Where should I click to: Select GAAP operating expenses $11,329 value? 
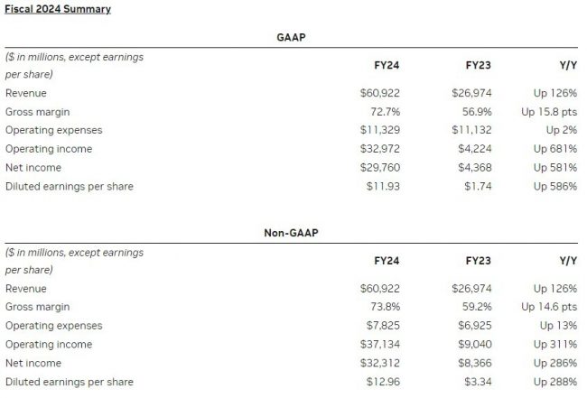pyautogui.click(x=380, y=130)
